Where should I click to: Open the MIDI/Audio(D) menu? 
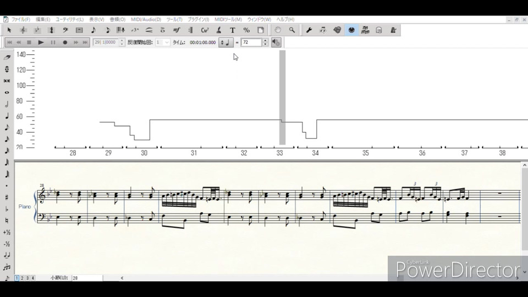146,20
